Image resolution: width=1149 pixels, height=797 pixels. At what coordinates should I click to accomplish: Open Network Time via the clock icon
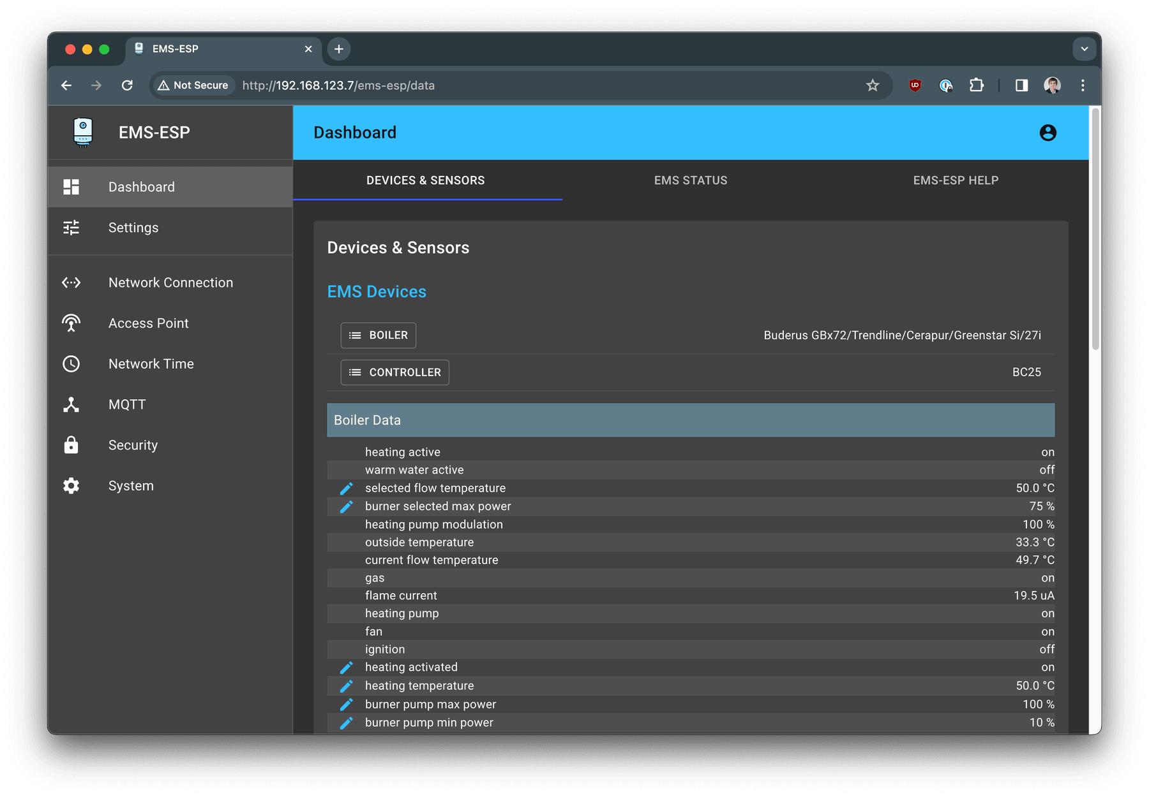coord(70,363)
